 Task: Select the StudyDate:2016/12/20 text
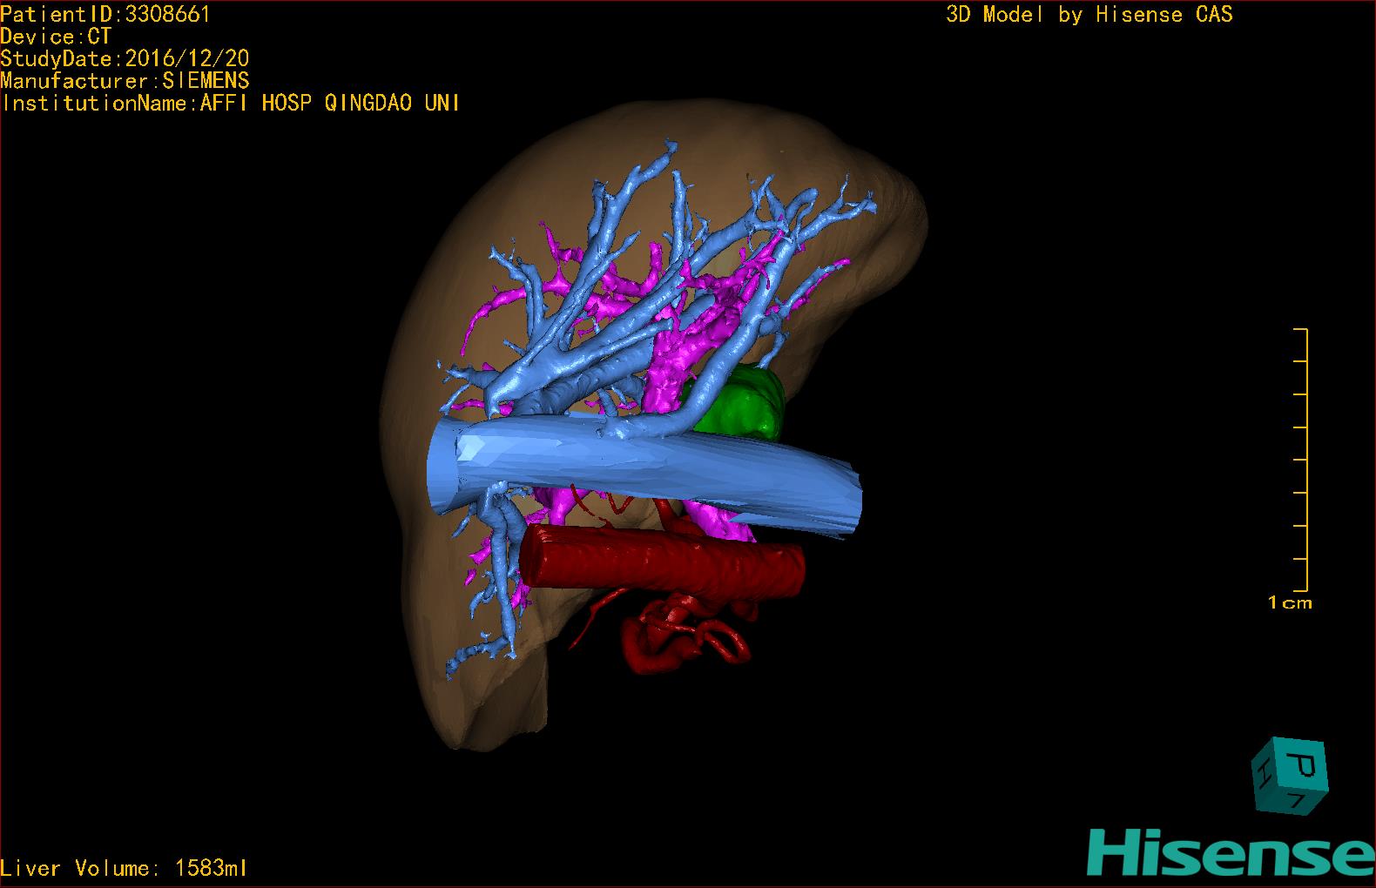pos(125,58)
